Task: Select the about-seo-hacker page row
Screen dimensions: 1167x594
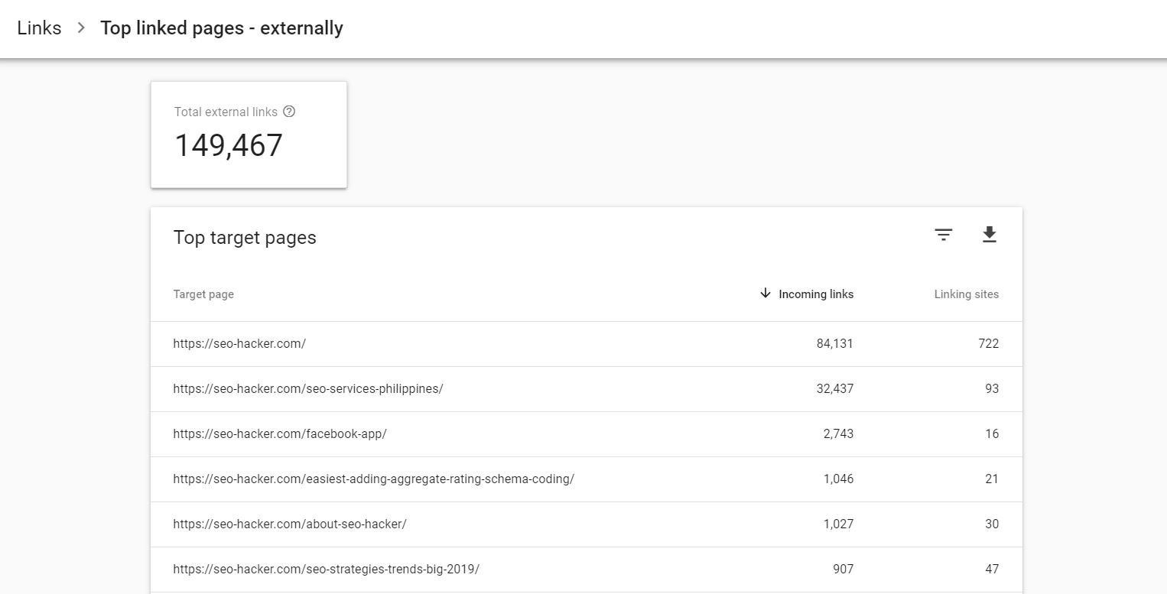Action: click(x=290, y=524)
